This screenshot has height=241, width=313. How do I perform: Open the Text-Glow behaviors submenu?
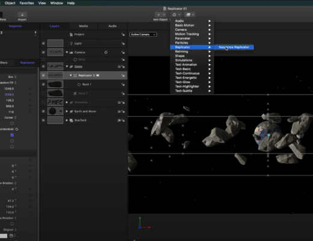click(x=192, y=82)
